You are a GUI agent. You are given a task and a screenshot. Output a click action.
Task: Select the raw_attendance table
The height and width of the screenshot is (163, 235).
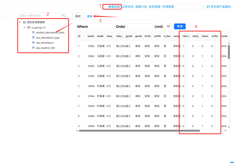44,43
